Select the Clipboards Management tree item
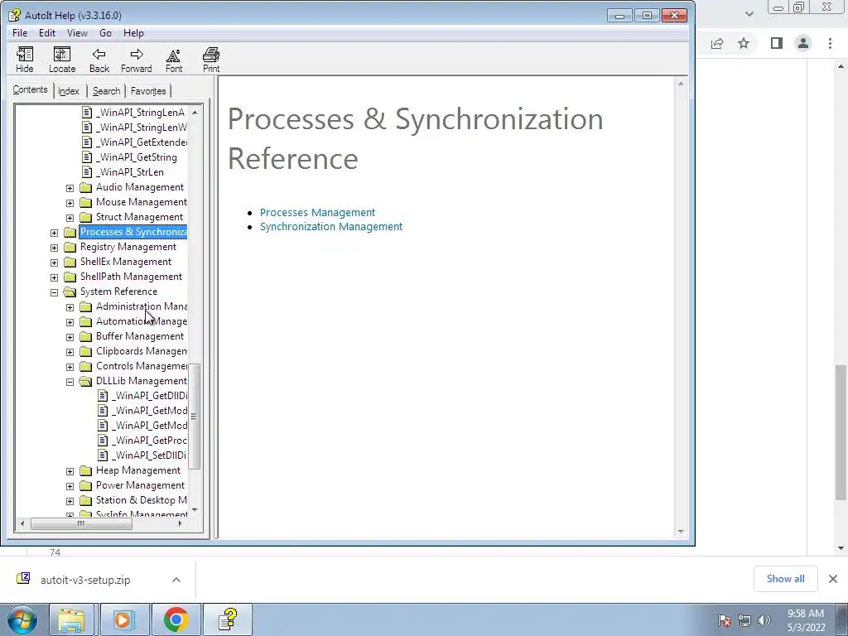 (x=141, y=351)
